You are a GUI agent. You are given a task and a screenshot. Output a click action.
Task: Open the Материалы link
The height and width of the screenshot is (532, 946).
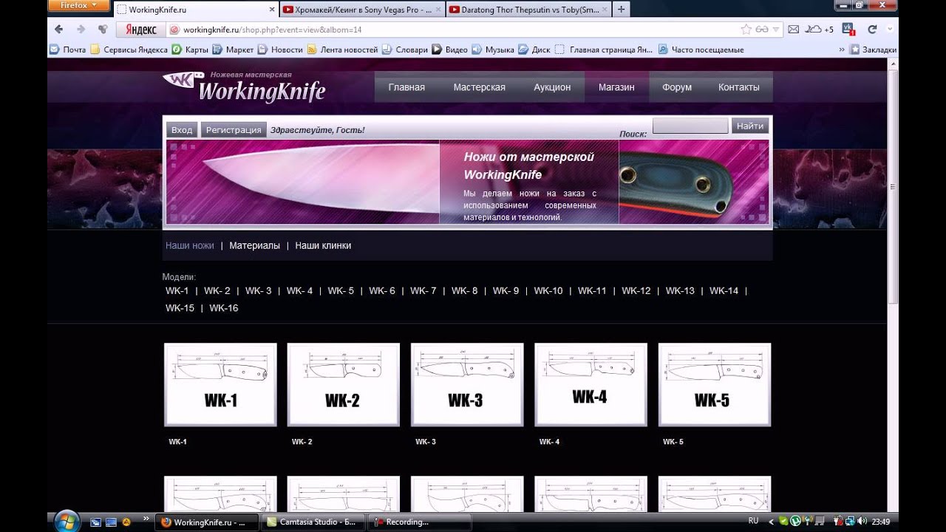255,245
